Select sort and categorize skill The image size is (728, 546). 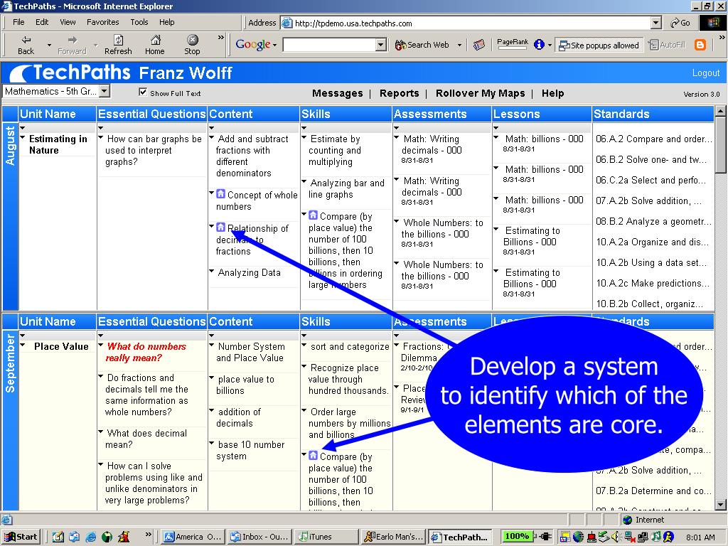(350, 346)
